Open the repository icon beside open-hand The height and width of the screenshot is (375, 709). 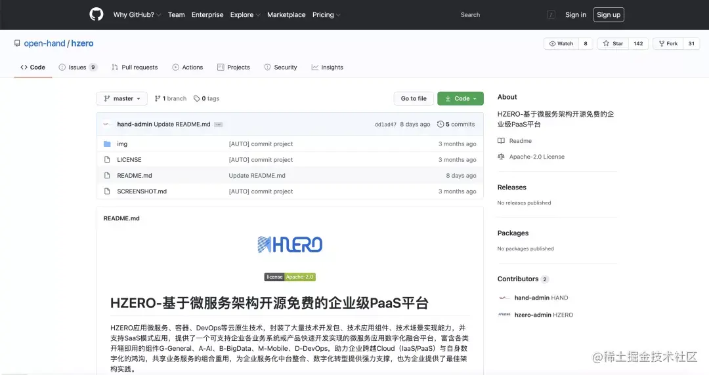[17, 43]
